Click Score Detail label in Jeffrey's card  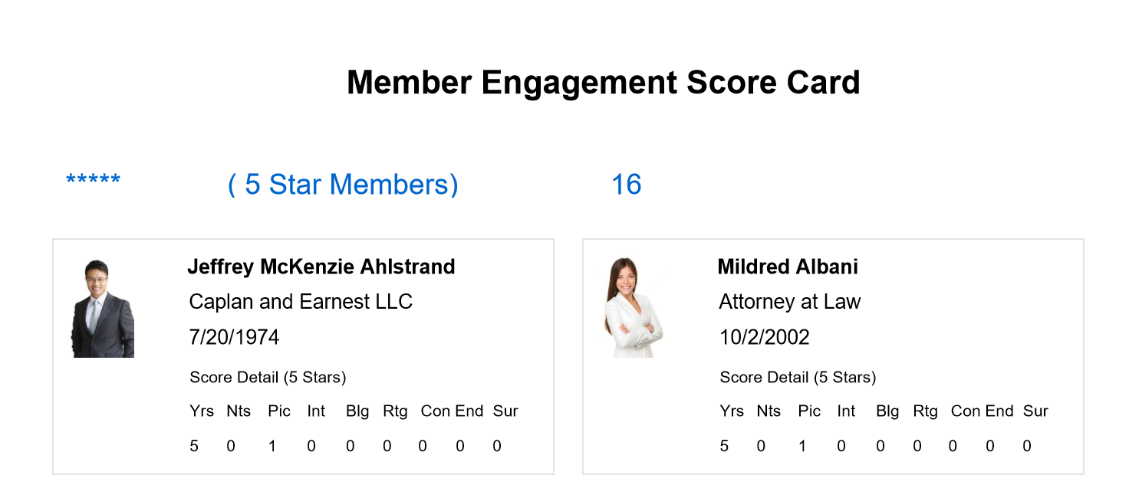(268, 377)
